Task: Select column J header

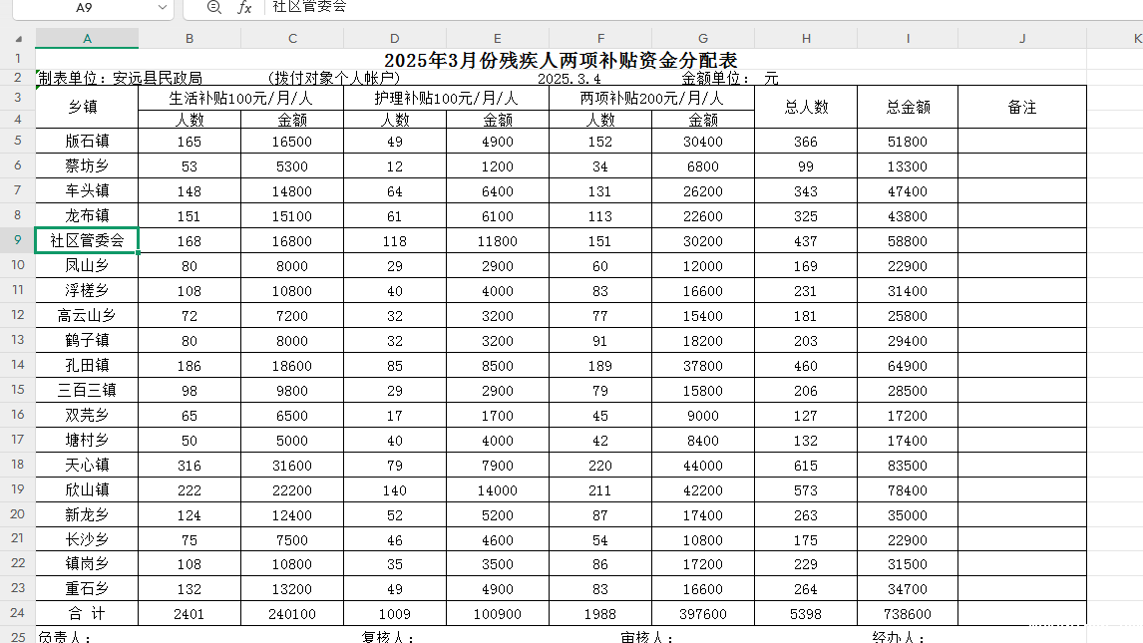Action: [1021, 38]
